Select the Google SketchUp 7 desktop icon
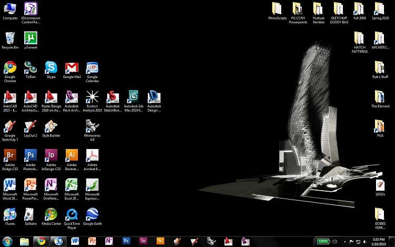 [10, 130]
